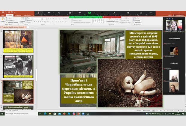This screenshot has width=186, height=126.
Task: Open the More options in Zoom toolbar
Action: (151, 13)
